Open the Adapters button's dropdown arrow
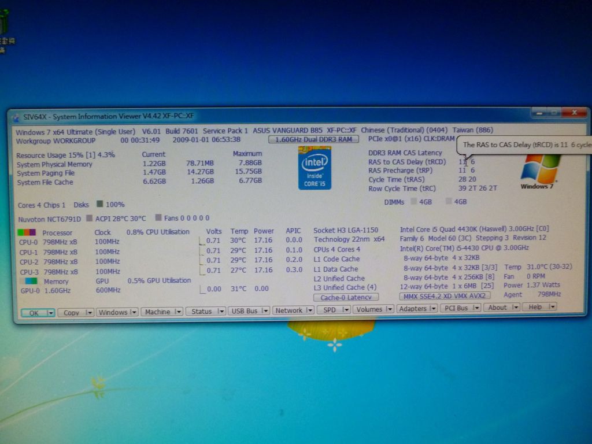The height and width of the screenshot is (444, 592). (x=433, y=309)
